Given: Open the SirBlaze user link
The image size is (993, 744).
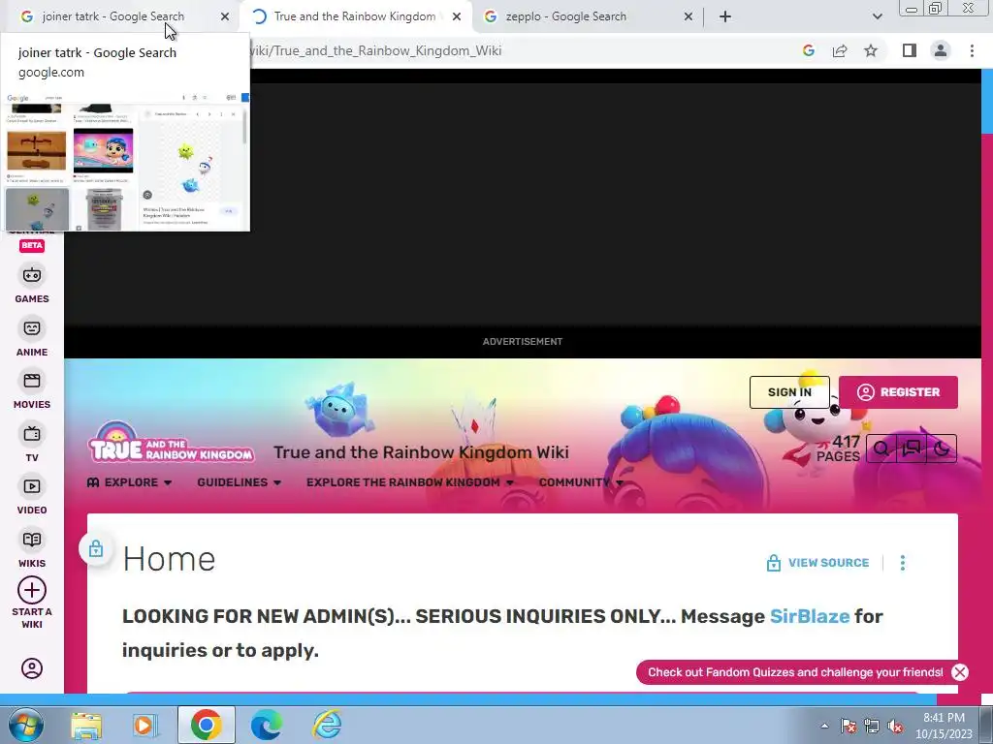Looking at the screenshot, I should click(x=810, y=616).
